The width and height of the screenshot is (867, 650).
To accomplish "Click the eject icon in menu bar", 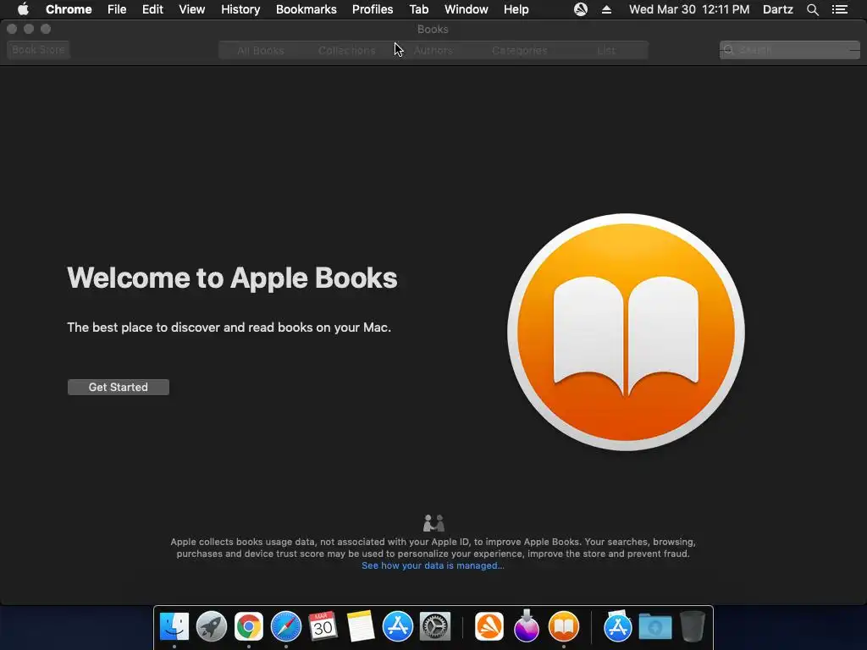I will pyautogui.click(x=606, y=9).
